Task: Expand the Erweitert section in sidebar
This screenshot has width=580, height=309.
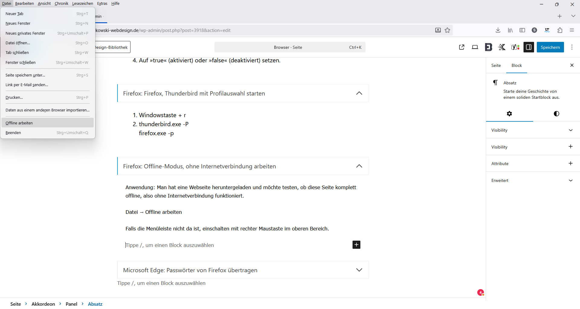Action: point(570,180)
